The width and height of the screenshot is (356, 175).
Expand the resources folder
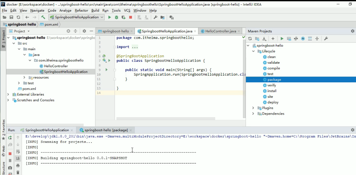24,78
